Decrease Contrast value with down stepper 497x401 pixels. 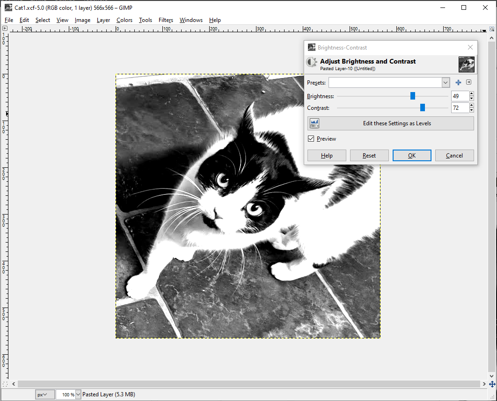point(471,110)
